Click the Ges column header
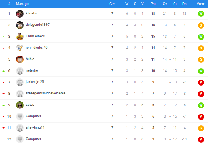This screenshot has width=208, height=145. coord(112,4)
